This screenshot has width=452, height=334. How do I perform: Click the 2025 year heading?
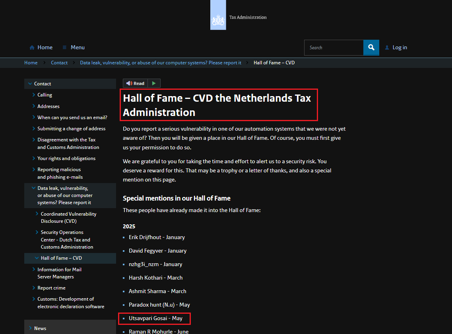[x=129, y=226]
